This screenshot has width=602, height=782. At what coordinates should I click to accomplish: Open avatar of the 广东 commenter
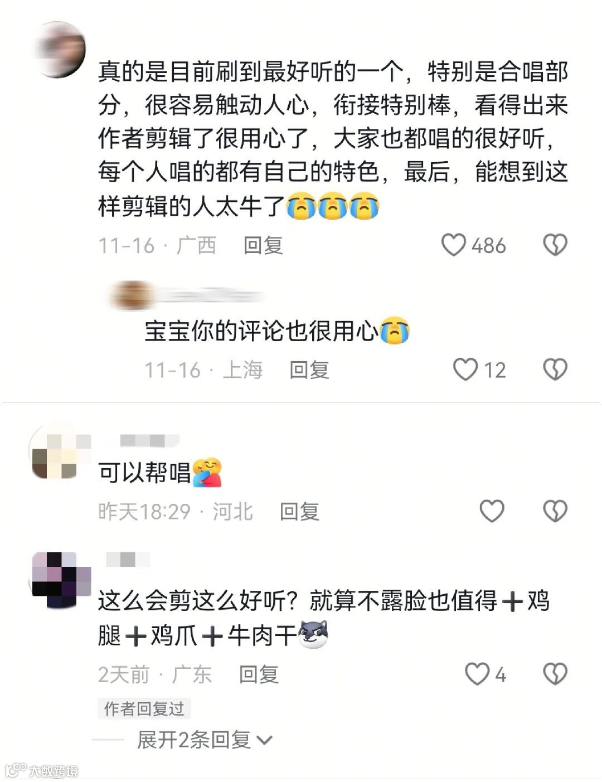pyautogui.click(x=60, y=581)
